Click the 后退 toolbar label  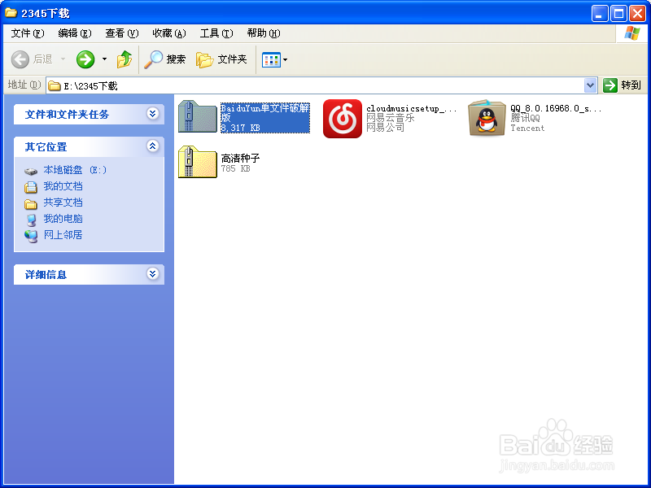tap(42, 59)
